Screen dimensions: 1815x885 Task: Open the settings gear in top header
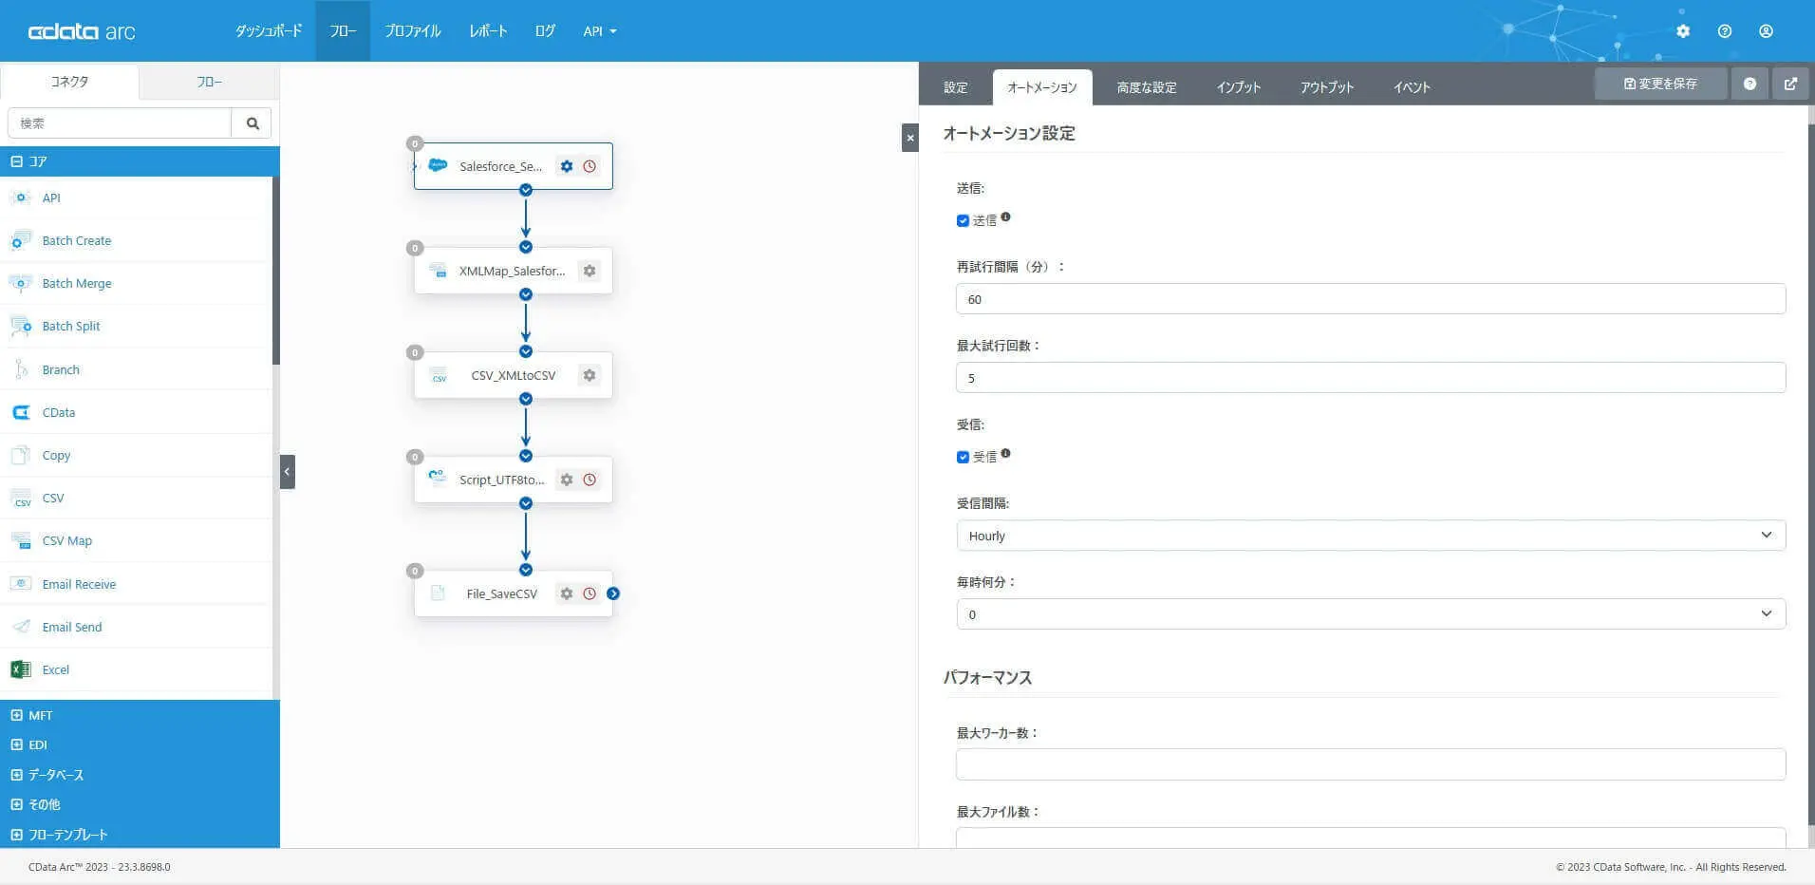pos(1683,31)
